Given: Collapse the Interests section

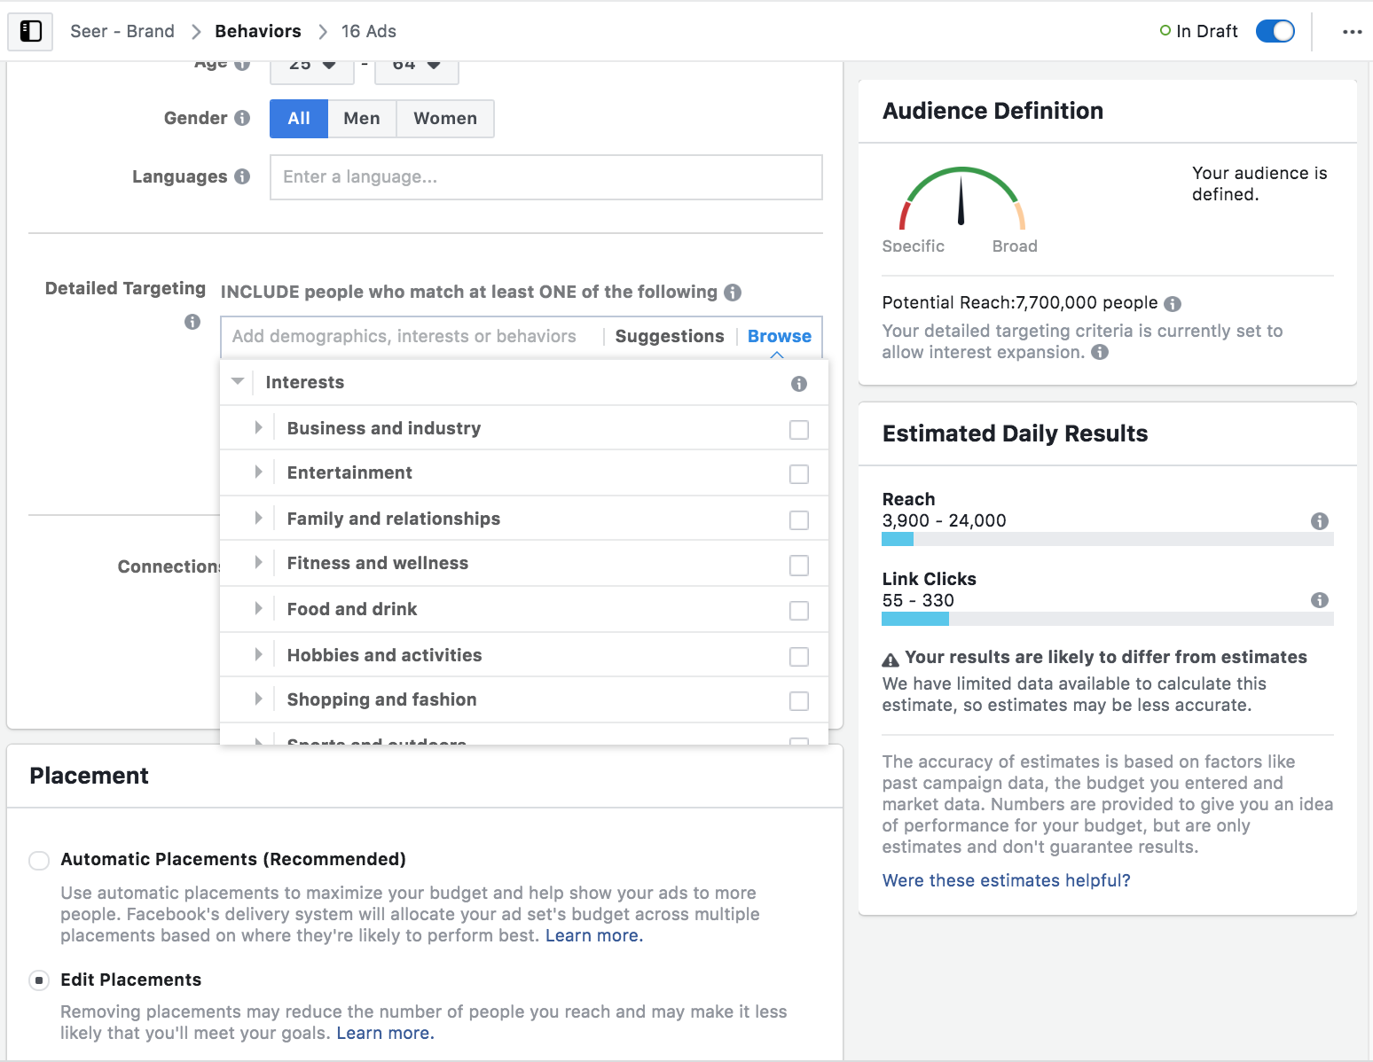Looking at the screenshot, I should click(x=238, y=382).
